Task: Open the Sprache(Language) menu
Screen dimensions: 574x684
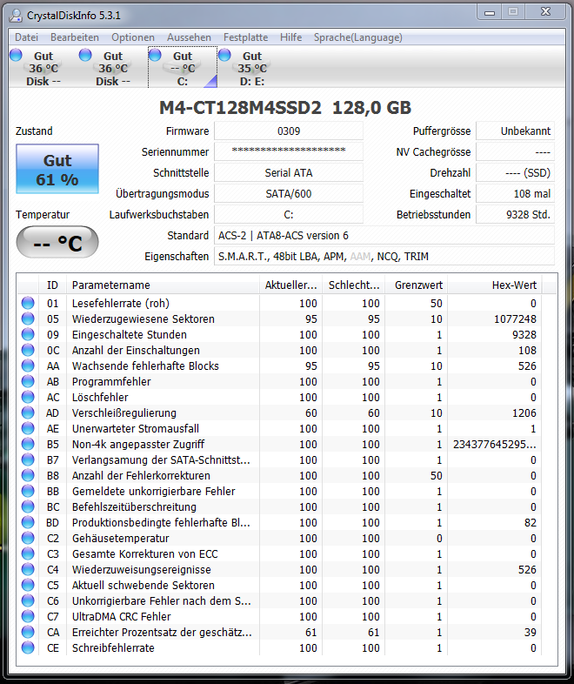Action: [x=357, y=37]
